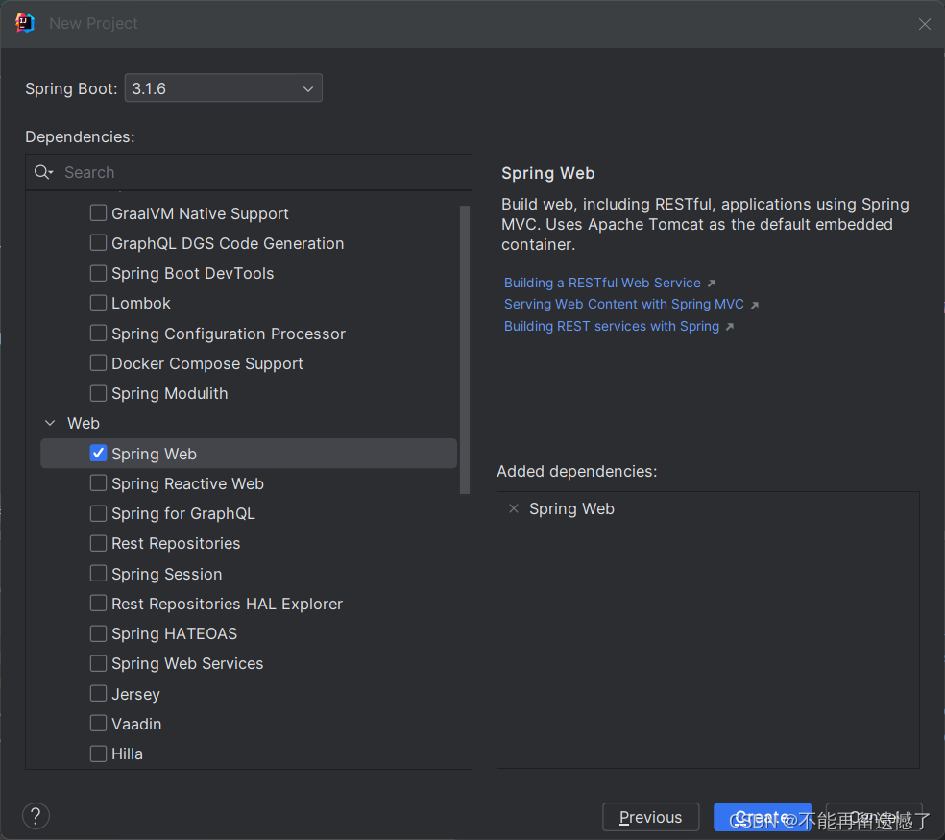Tick the Spring Reactive Web checkbox
Viewport: 945px width, 840px height.
98,483
